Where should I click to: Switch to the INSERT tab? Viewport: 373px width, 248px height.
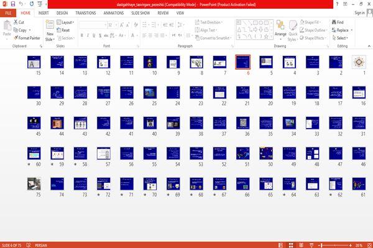pyautogui.click(x=44, y=13)
